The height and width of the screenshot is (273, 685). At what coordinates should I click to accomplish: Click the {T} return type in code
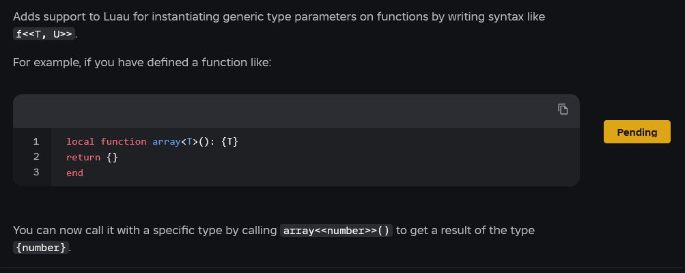pyautogui.click(x=229, y=141)
